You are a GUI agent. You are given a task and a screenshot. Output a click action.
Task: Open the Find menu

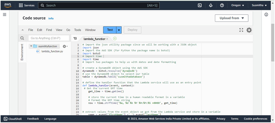pos(49,30)
